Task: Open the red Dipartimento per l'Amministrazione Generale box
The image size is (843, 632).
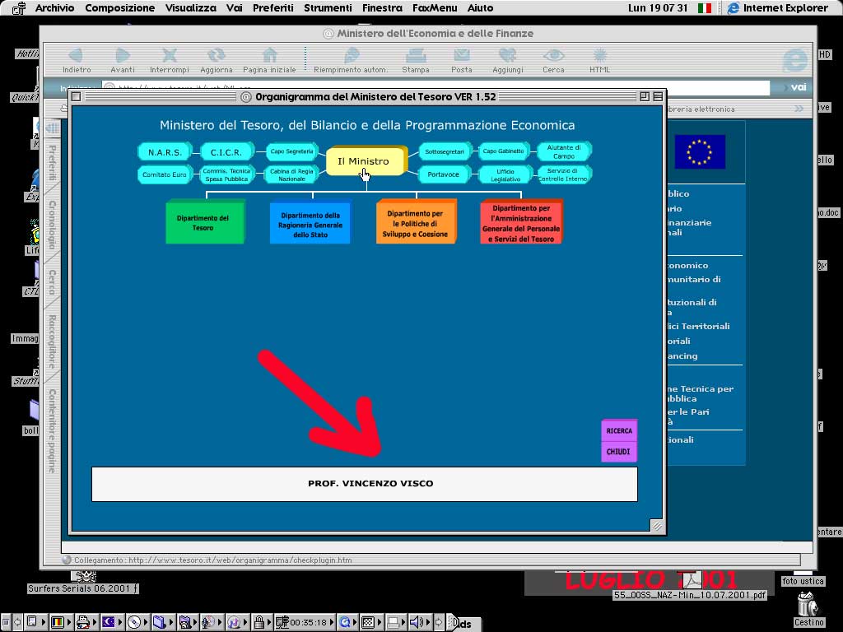Action: pos(521,221)
